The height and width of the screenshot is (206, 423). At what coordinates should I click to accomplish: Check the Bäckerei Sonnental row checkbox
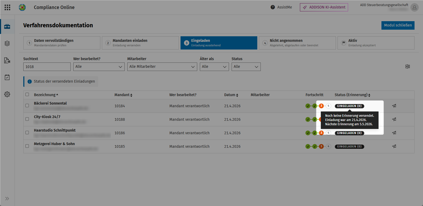[27, 106]
